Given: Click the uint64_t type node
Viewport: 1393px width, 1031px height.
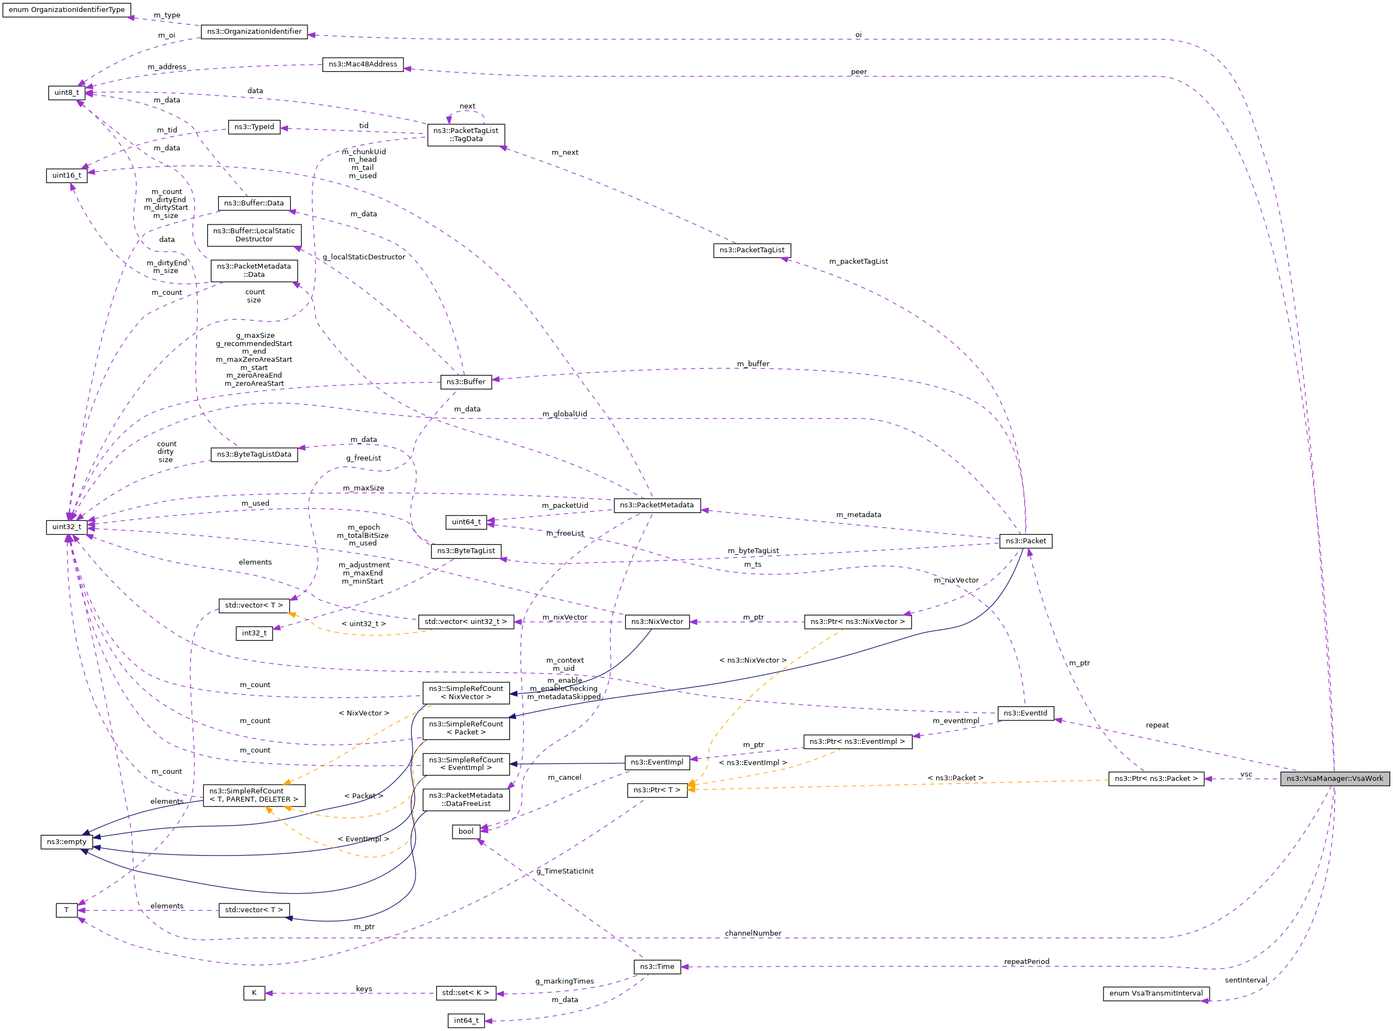Looking at the screenshot, I should coord(466,521).
